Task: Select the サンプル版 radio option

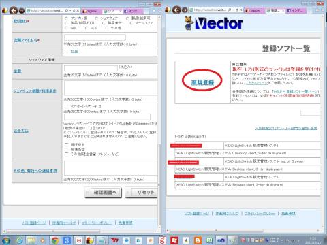Action: pyautogui.click(x=66, y=18)
